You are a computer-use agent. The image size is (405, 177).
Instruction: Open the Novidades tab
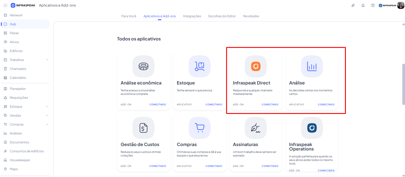251,16
